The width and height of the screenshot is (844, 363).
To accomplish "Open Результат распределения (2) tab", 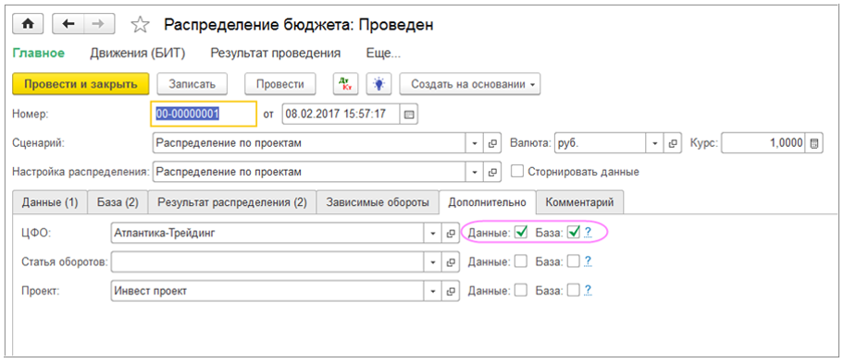I will (x=232, y=202).
